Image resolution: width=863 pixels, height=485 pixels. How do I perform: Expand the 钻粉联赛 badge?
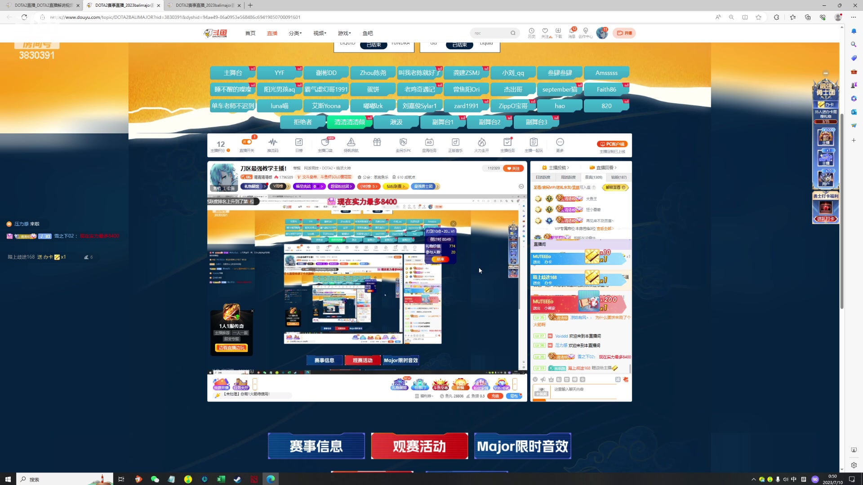pyautogui.click(x=396, y=186)
